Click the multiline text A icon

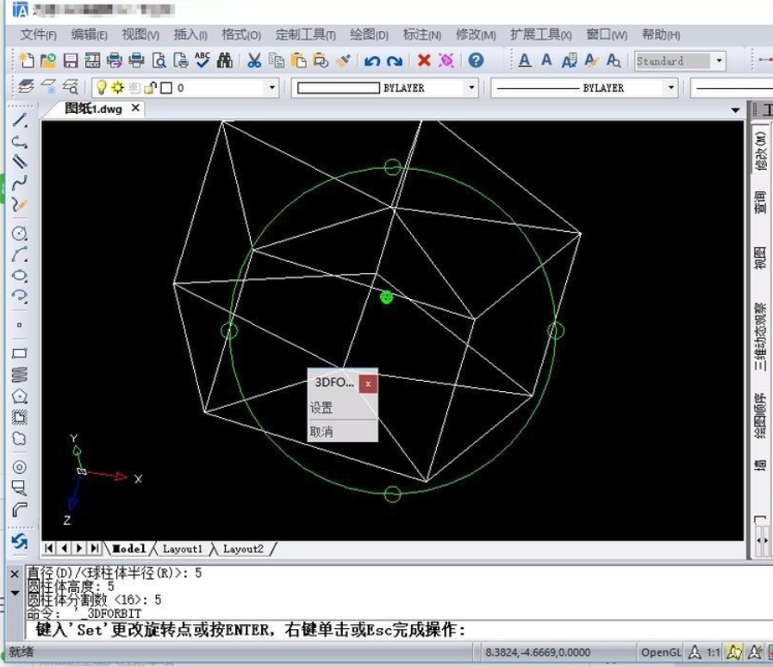525,60
